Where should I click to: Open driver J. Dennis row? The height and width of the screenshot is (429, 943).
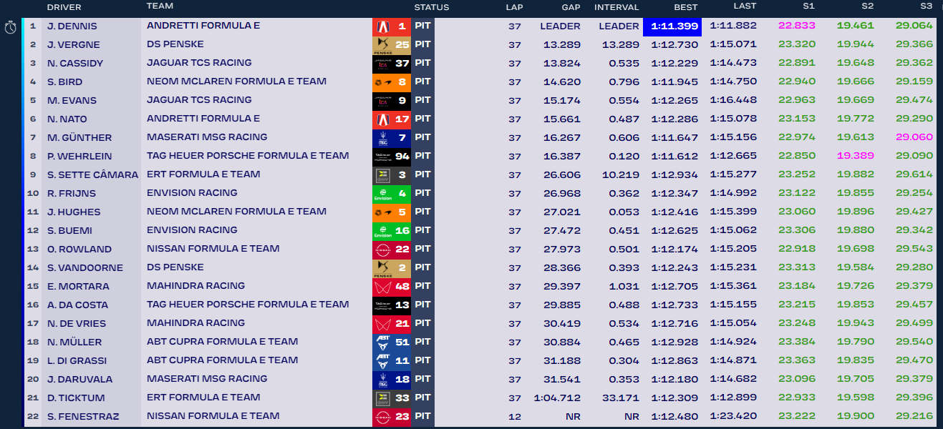72,26
